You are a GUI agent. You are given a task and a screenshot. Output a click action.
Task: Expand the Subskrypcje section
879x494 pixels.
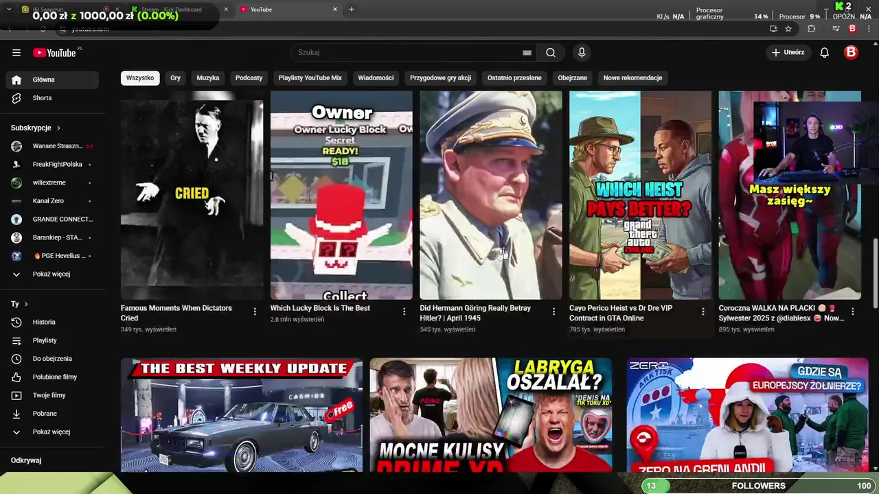36,128
